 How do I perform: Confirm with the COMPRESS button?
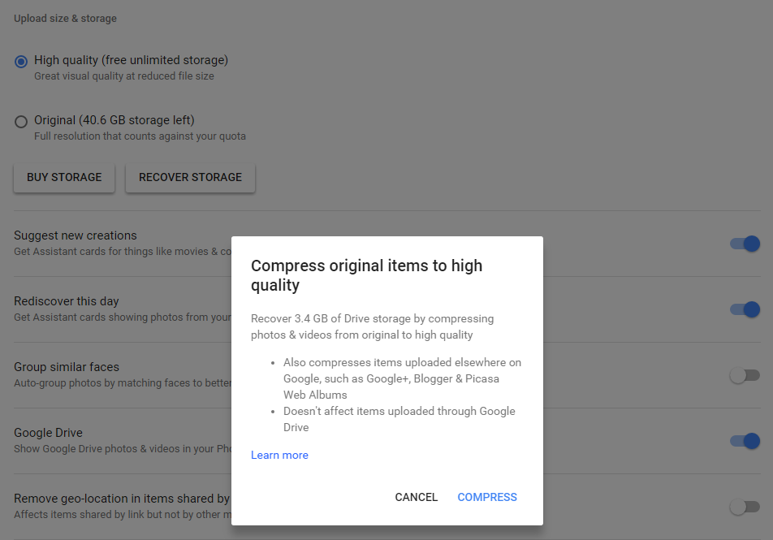(487, 497)
